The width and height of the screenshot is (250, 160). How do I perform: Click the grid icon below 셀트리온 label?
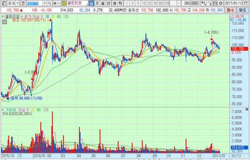coord(4,22)
